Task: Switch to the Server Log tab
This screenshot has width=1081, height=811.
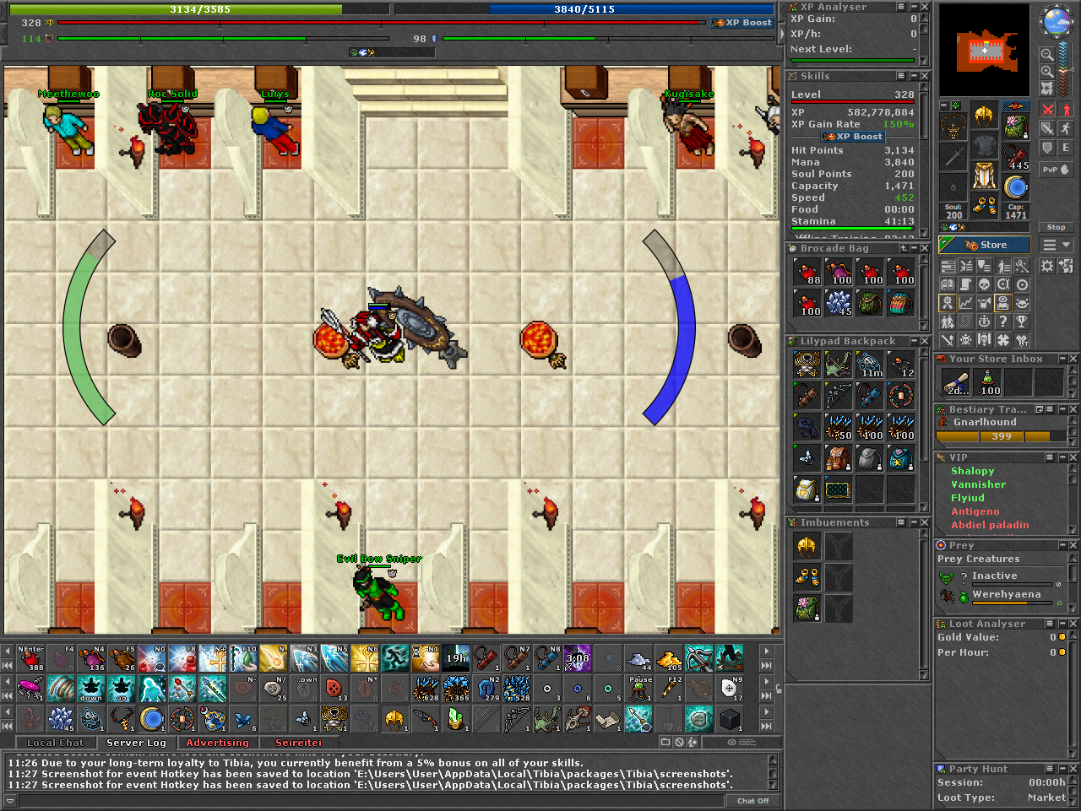Action: [x=136, y=743]
